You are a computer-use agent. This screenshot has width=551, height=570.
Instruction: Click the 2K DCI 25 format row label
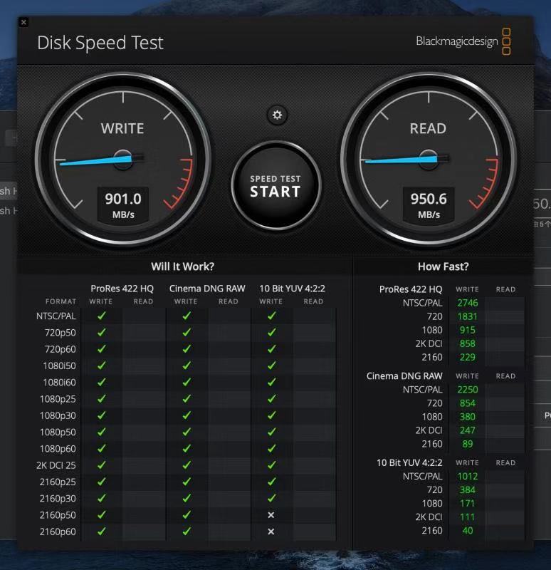point(56,465)
